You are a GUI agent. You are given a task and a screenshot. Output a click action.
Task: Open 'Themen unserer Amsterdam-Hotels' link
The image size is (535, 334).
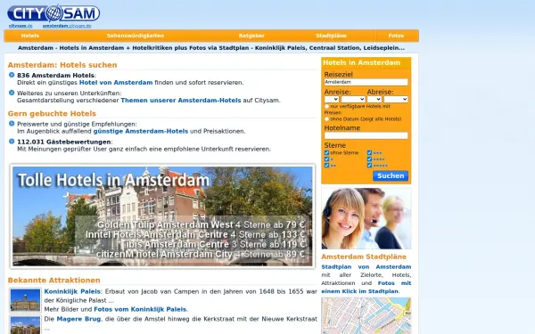181,100
